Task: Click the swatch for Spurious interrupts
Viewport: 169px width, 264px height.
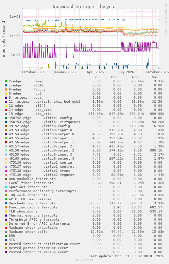Action: (x=6, y=187)
